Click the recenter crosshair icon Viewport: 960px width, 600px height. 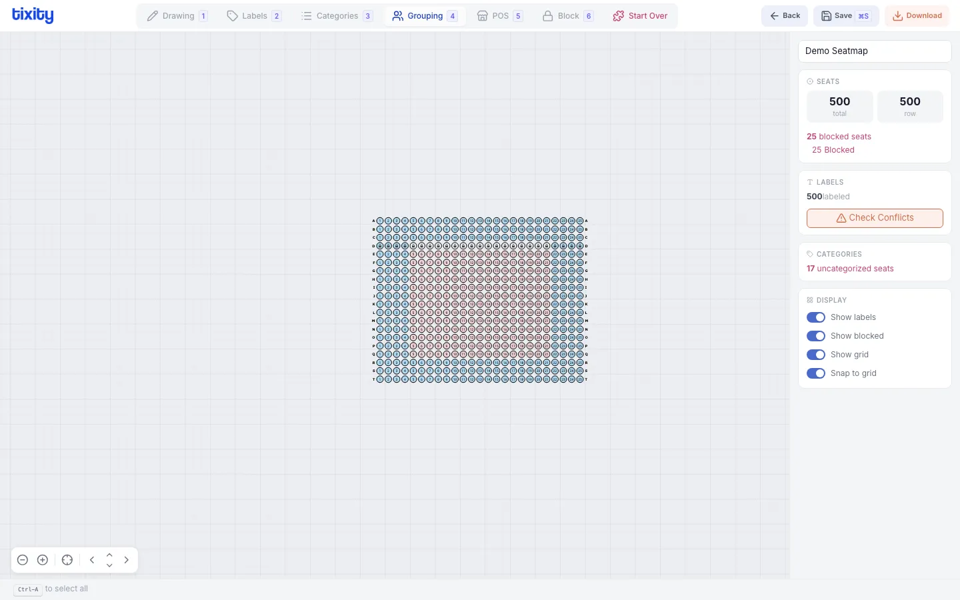(x=67, y=560)
